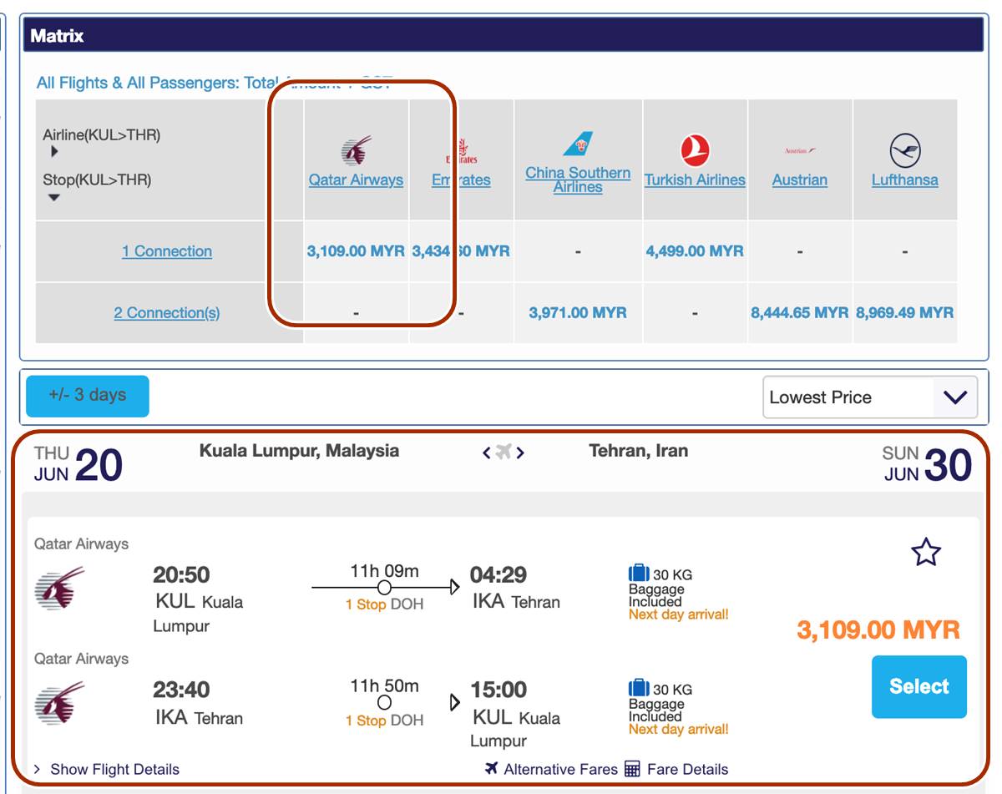Open Alternative Fares
The width and height of the screenshot is (1002, 794).
tap(561, 769)
